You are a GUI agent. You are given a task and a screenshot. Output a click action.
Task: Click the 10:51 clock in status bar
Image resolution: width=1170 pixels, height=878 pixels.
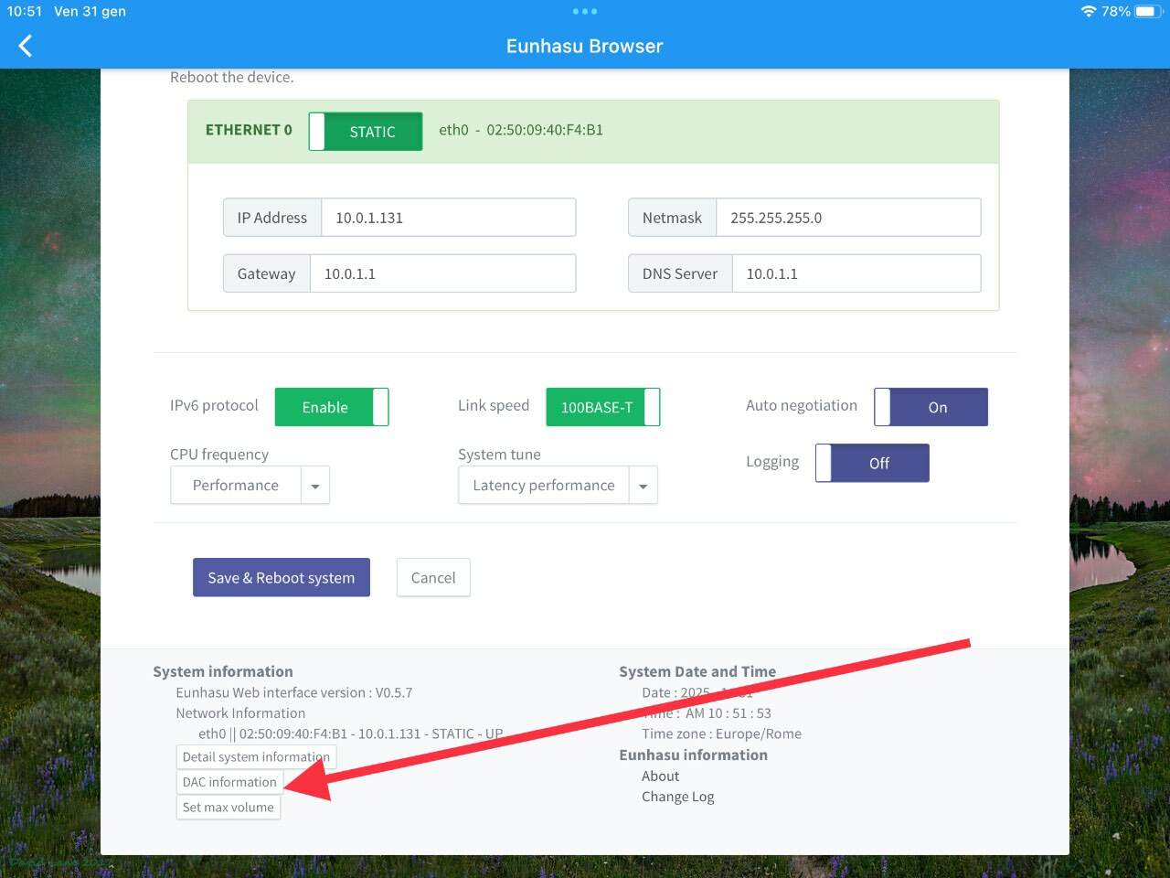[25, 12]
